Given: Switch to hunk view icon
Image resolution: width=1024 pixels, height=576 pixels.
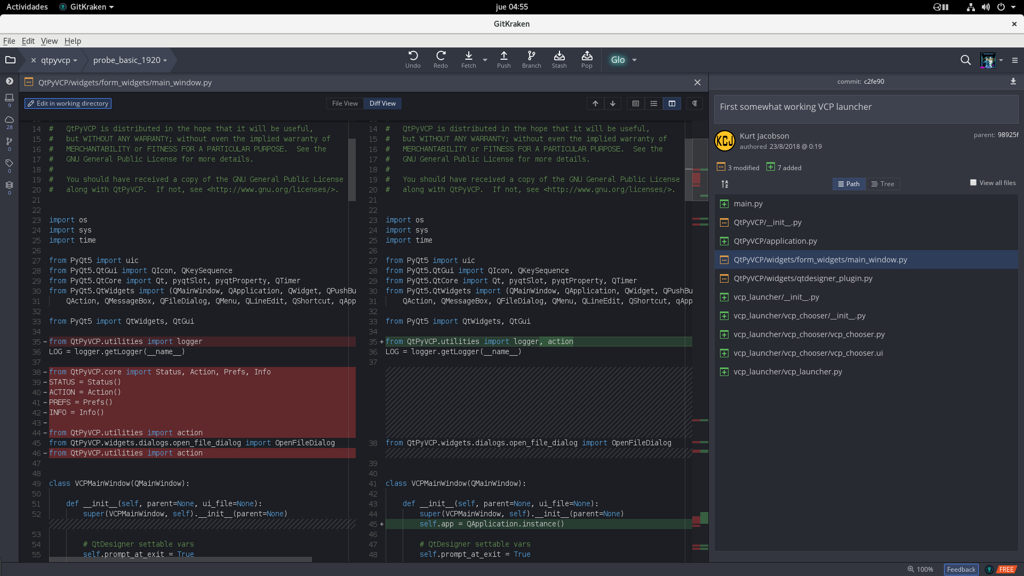Looking at the screenshot, I should click(636, 103).
